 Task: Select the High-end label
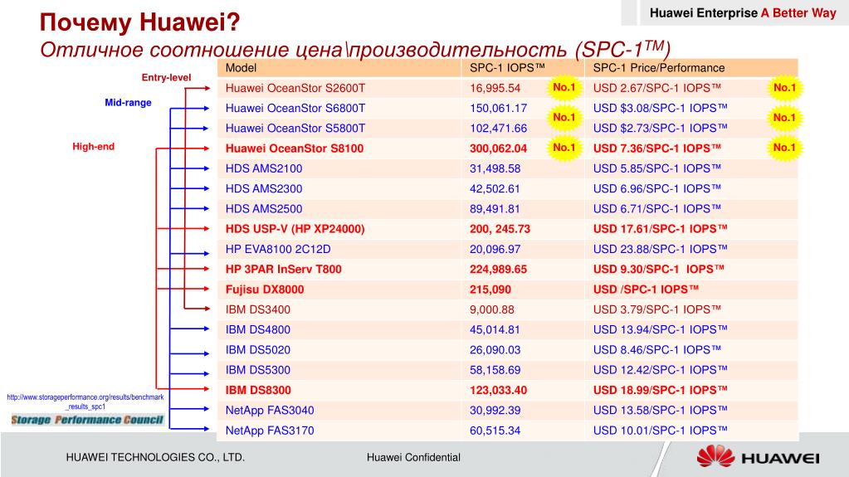[94, 146]
